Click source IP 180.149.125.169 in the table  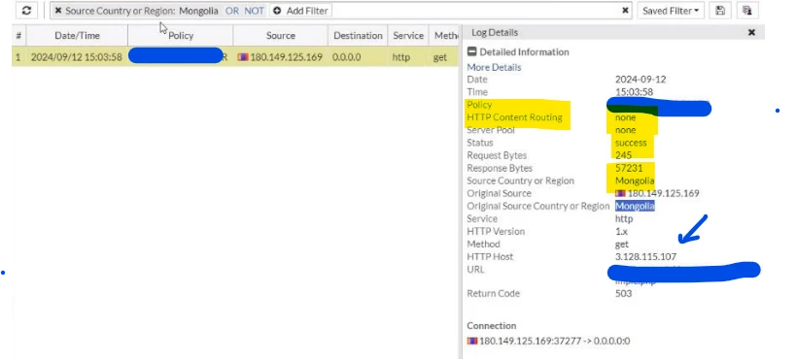tap(286, 57)
